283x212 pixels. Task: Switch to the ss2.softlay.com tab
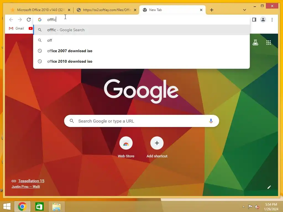coord(106,10)
